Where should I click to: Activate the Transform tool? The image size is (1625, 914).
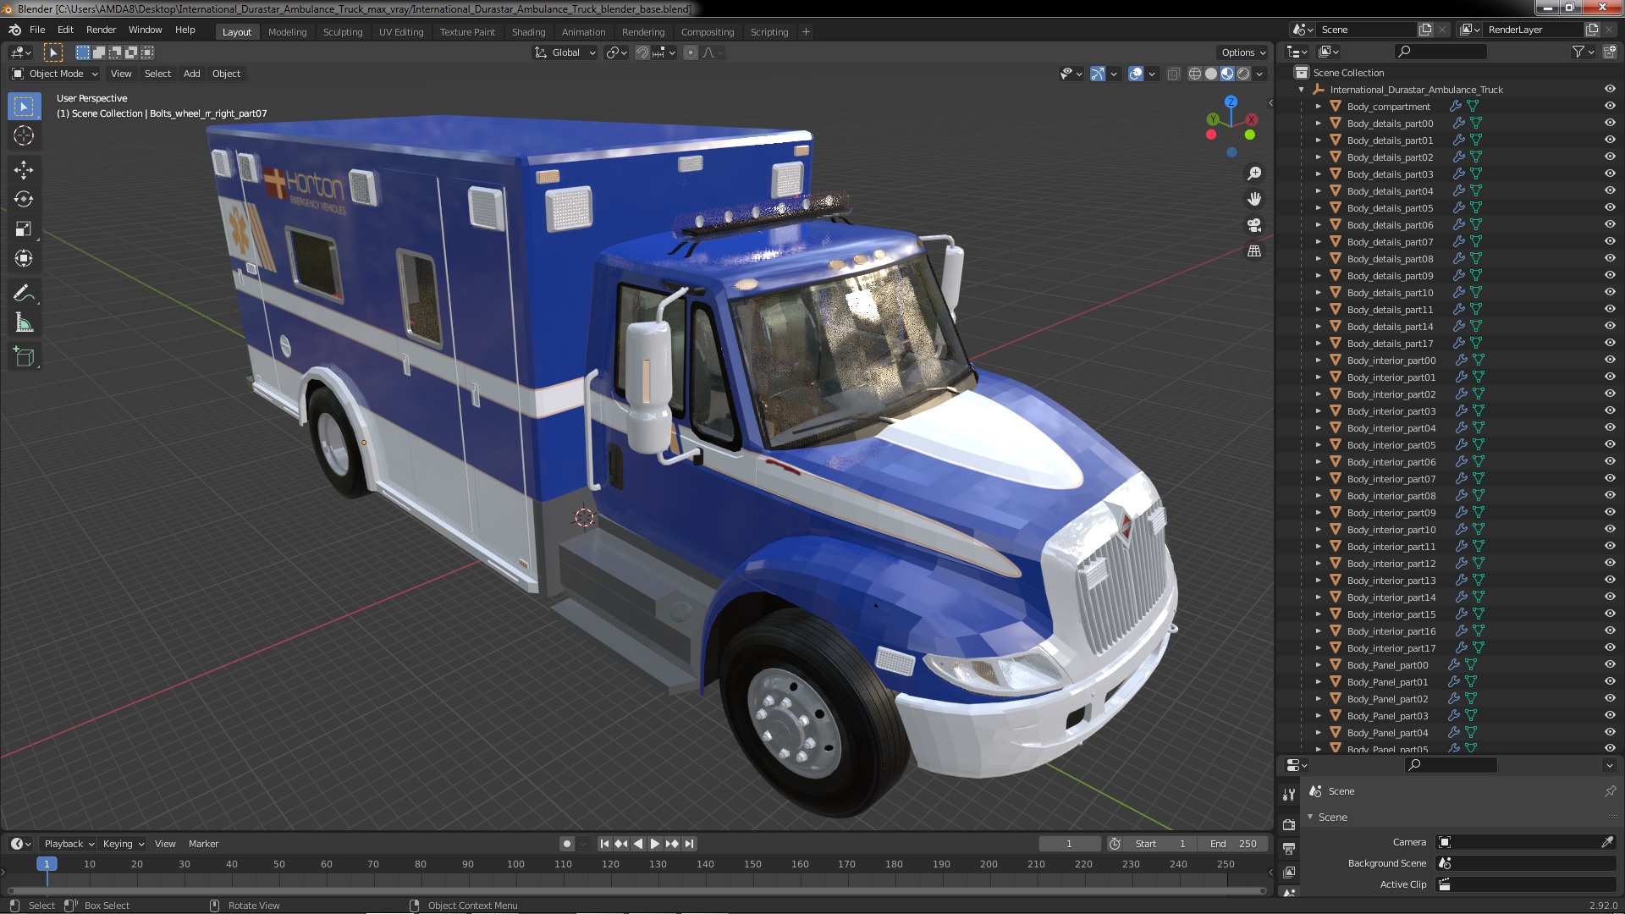click(x=24, y=258)
